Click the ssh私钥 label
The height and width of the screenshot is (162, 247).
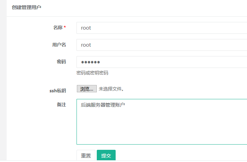[x=58, y=90]
